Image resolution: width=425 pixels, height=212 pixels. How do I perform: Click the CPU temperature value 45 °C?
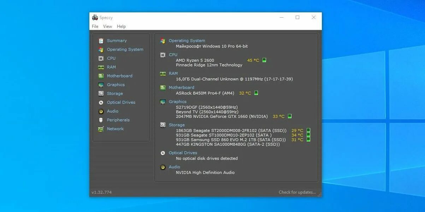coord(253,60)
